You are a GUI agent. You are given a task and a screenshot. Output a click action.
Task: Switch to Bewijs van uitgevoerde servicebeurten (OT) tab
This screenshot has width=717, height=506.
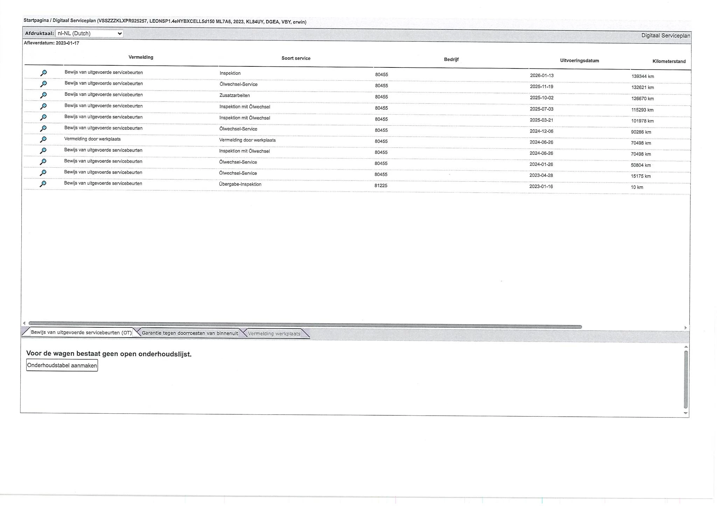pos(81,332)
